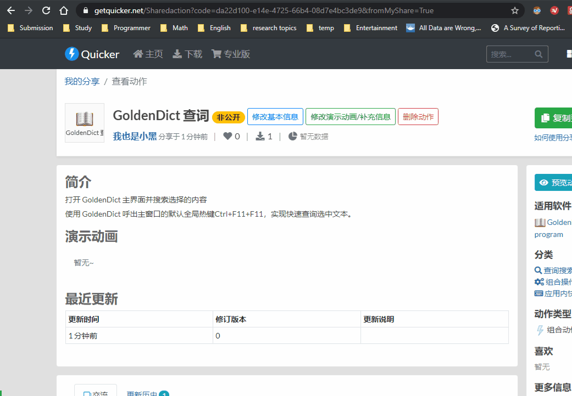
Task: Open 下载 in the navigation bar
Action: pos(187,54)
